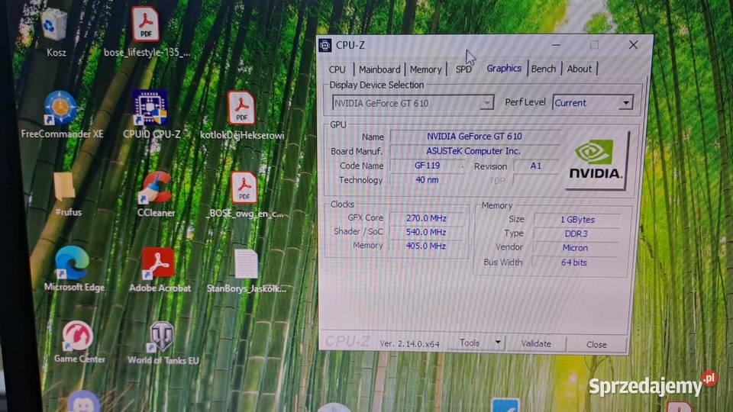The height and width of the screenshot is (412, 733).
Task: Switch to the About tab
Action: [580, 69]
